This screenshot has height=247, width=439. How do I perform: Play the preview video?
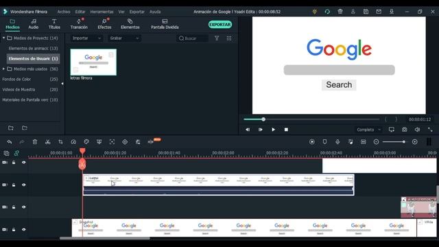(x=273, y=130)
